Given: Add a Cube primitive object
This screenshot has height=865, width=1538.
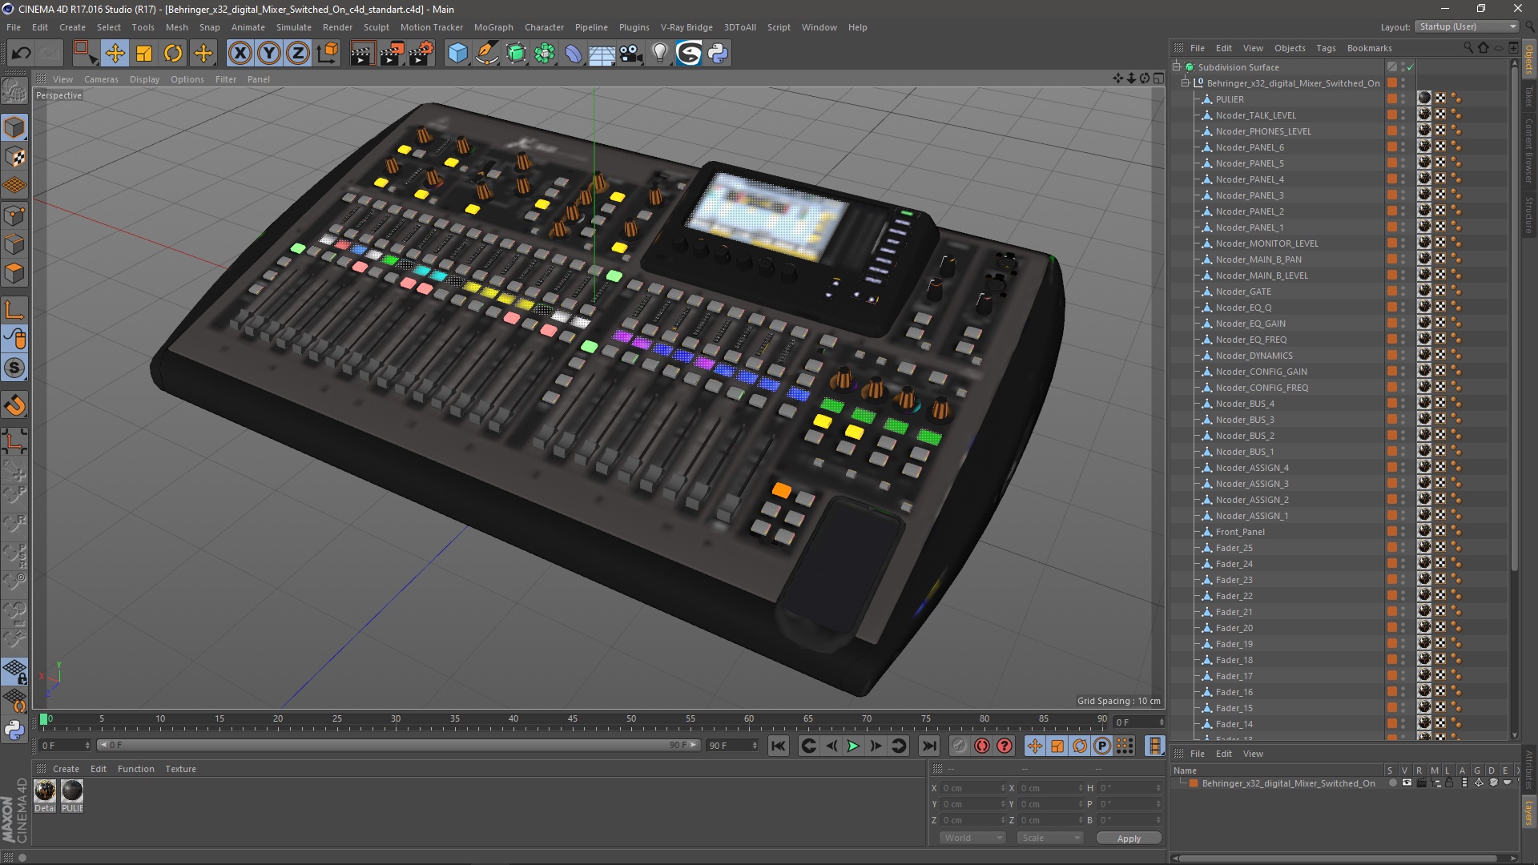Looking at the screenshot, I should [x=457, y=54].
